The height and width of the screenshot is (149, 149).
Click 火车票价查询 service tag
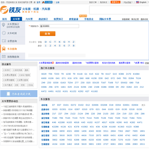pos(22,80)
